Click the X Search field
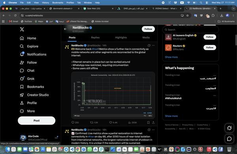The height and width of the screenshot is (154, 237). coord(191,30)
